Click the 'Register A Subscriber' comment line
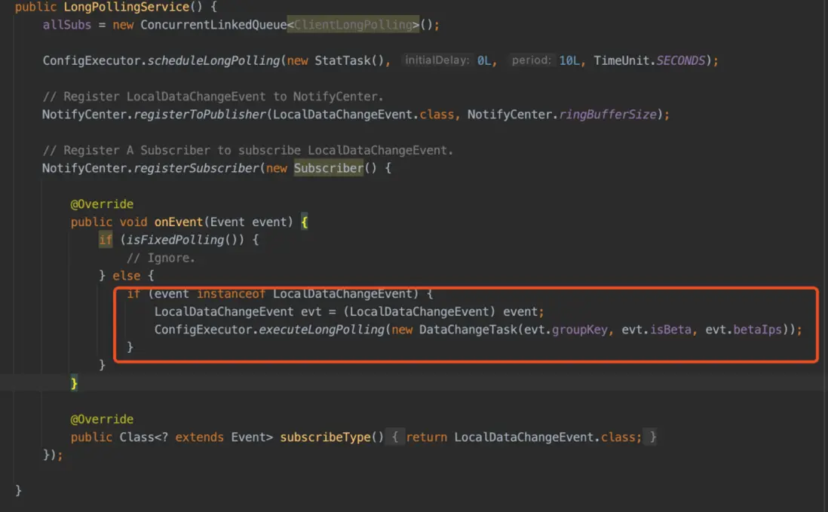Screen dimensions: 828x512 (x=247, y=151)
